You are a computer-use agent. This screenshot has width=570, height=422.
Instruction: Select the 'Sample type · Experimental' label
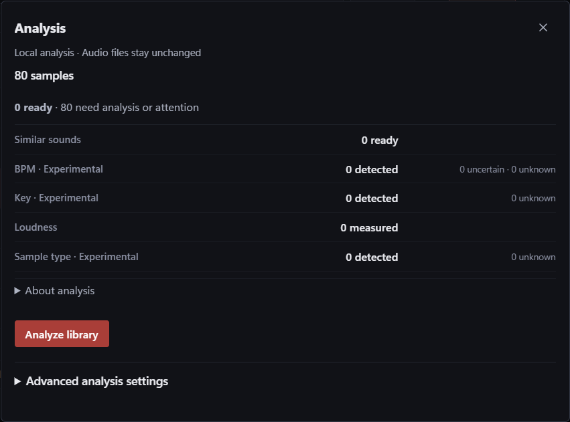pos(76,257)
